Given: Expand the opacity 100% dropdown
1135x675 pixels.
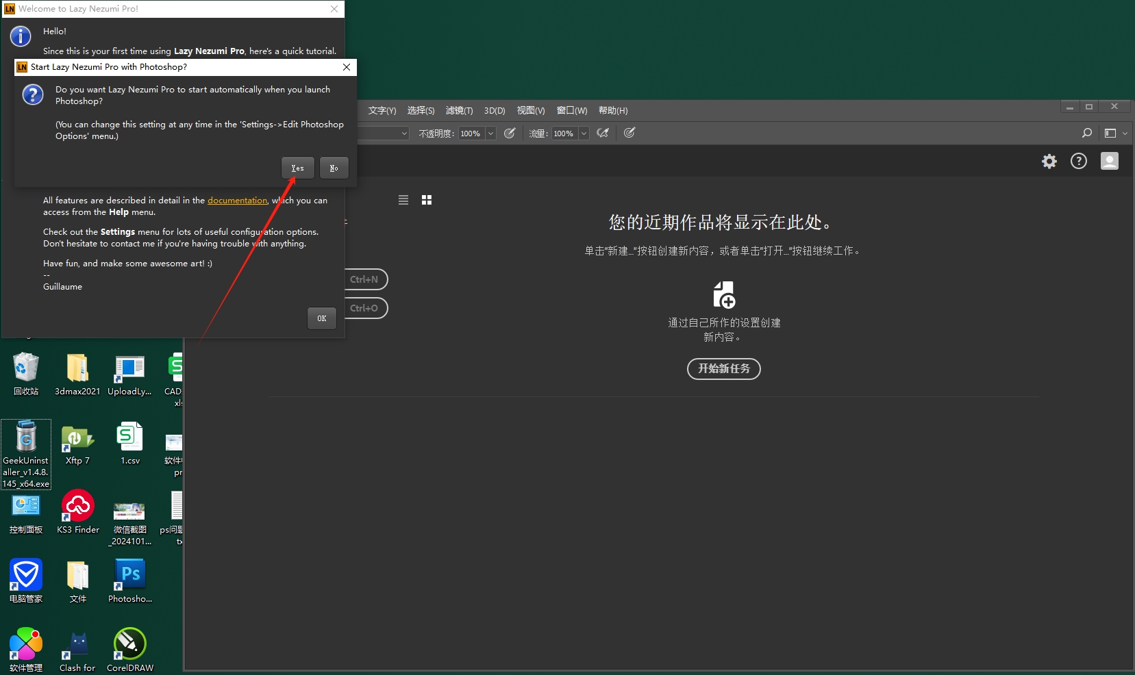Looking at the screenshot, I should point(490,133).
